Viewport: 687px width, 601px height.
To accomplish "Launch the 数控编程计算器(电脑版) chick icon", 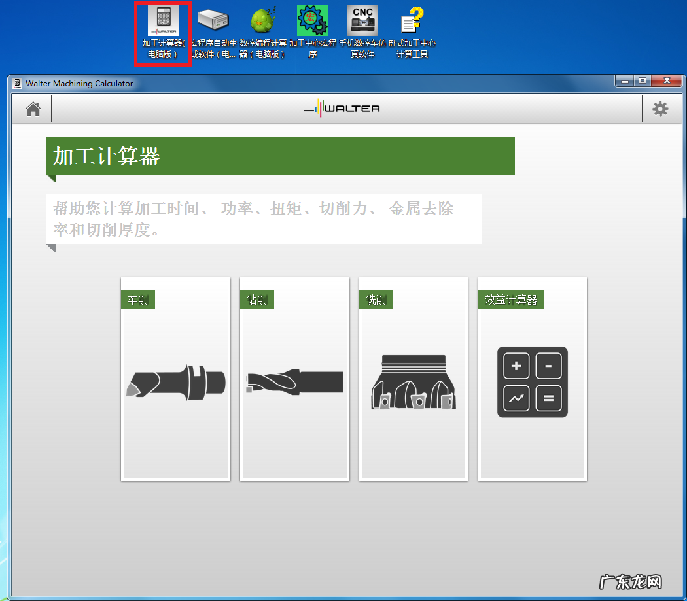I will click(263, 20).
